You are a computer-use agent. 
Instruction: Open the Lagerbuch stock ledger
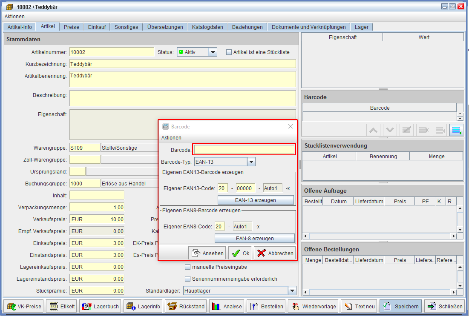tap(100, 306)
